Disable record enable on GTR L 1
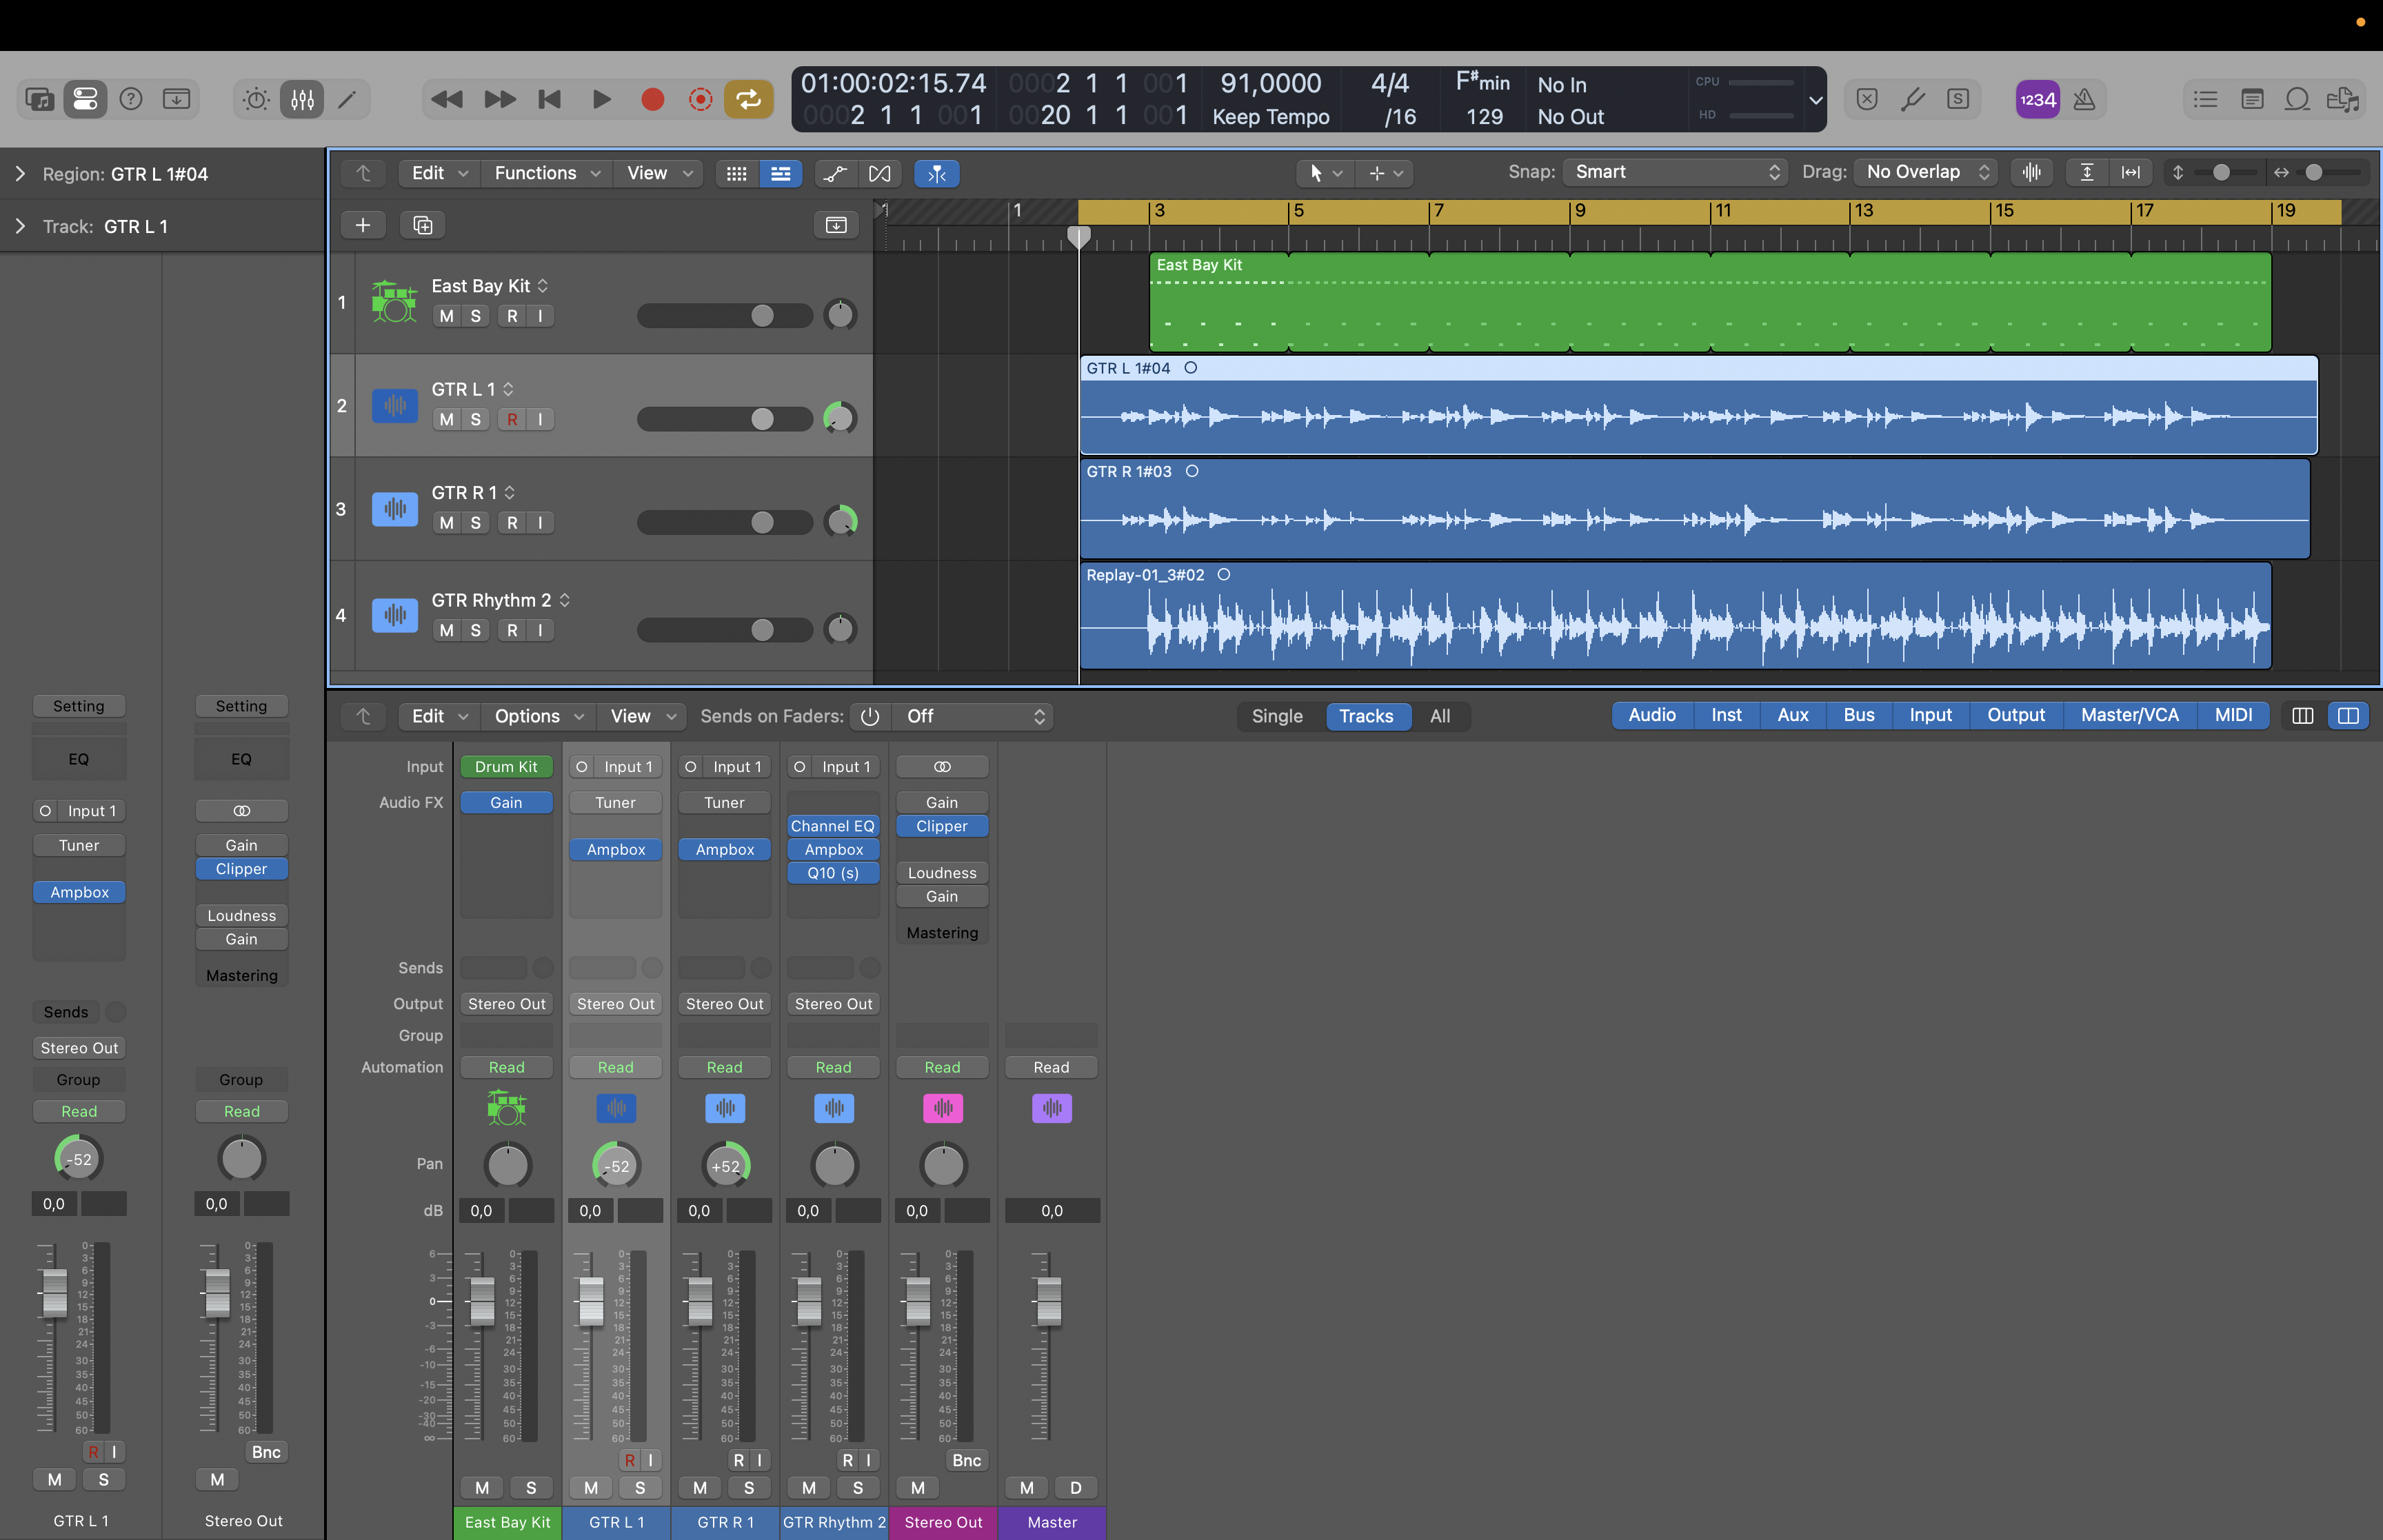 pos(512,419)
